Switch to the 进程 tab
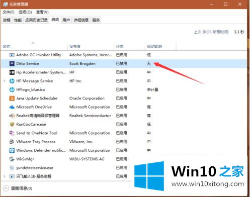The height and width of the screenshot is (197, 250). (x=7, y=20)
